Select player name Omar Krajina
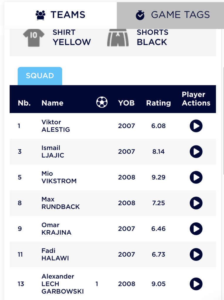 coord(56,229)
